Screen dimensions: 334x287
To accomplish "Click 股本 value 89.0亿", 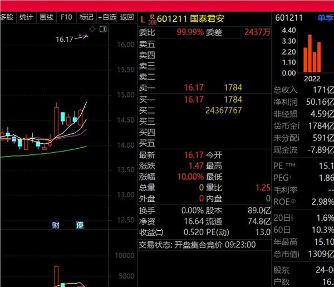I will (x=259, y=211).
